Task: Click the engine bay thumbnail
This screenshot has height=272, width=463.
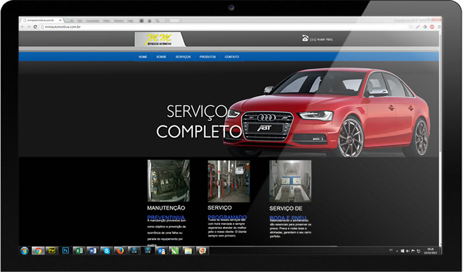Action: point(168,181)
